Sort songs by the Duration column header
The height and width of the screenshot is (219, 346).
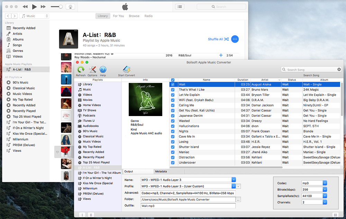[243, 80]
